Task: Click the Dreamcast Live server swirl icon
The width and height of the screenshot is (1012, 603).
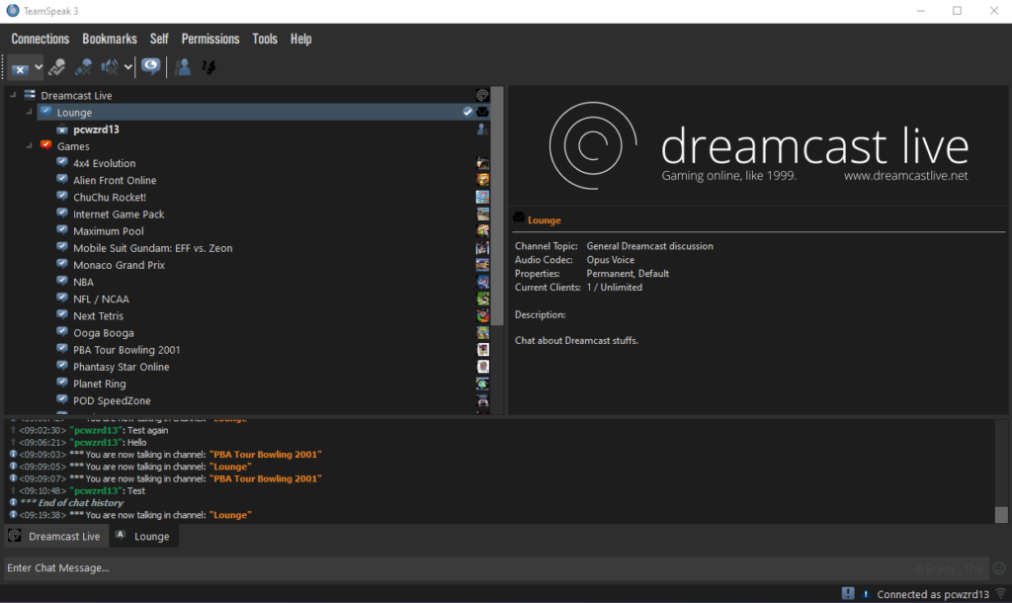Action: (x=482, y=95)
